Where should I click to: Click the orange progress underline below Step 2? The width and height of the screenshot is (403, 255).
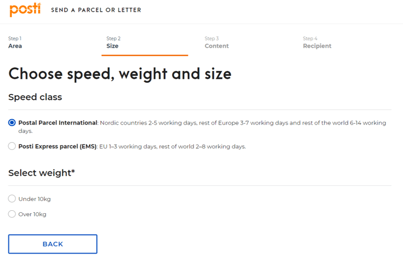145,55
